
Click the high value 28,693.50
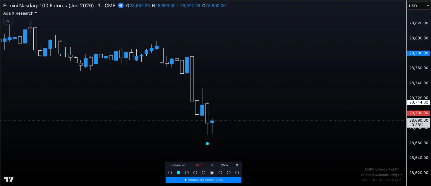click(x=165, y=6)
